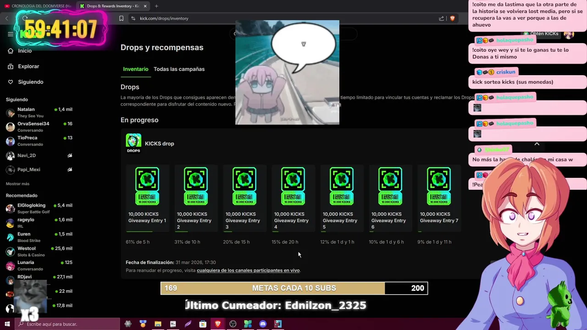Click the '9% de 1 d y 11 h' progress text

(x=434, y=242)
